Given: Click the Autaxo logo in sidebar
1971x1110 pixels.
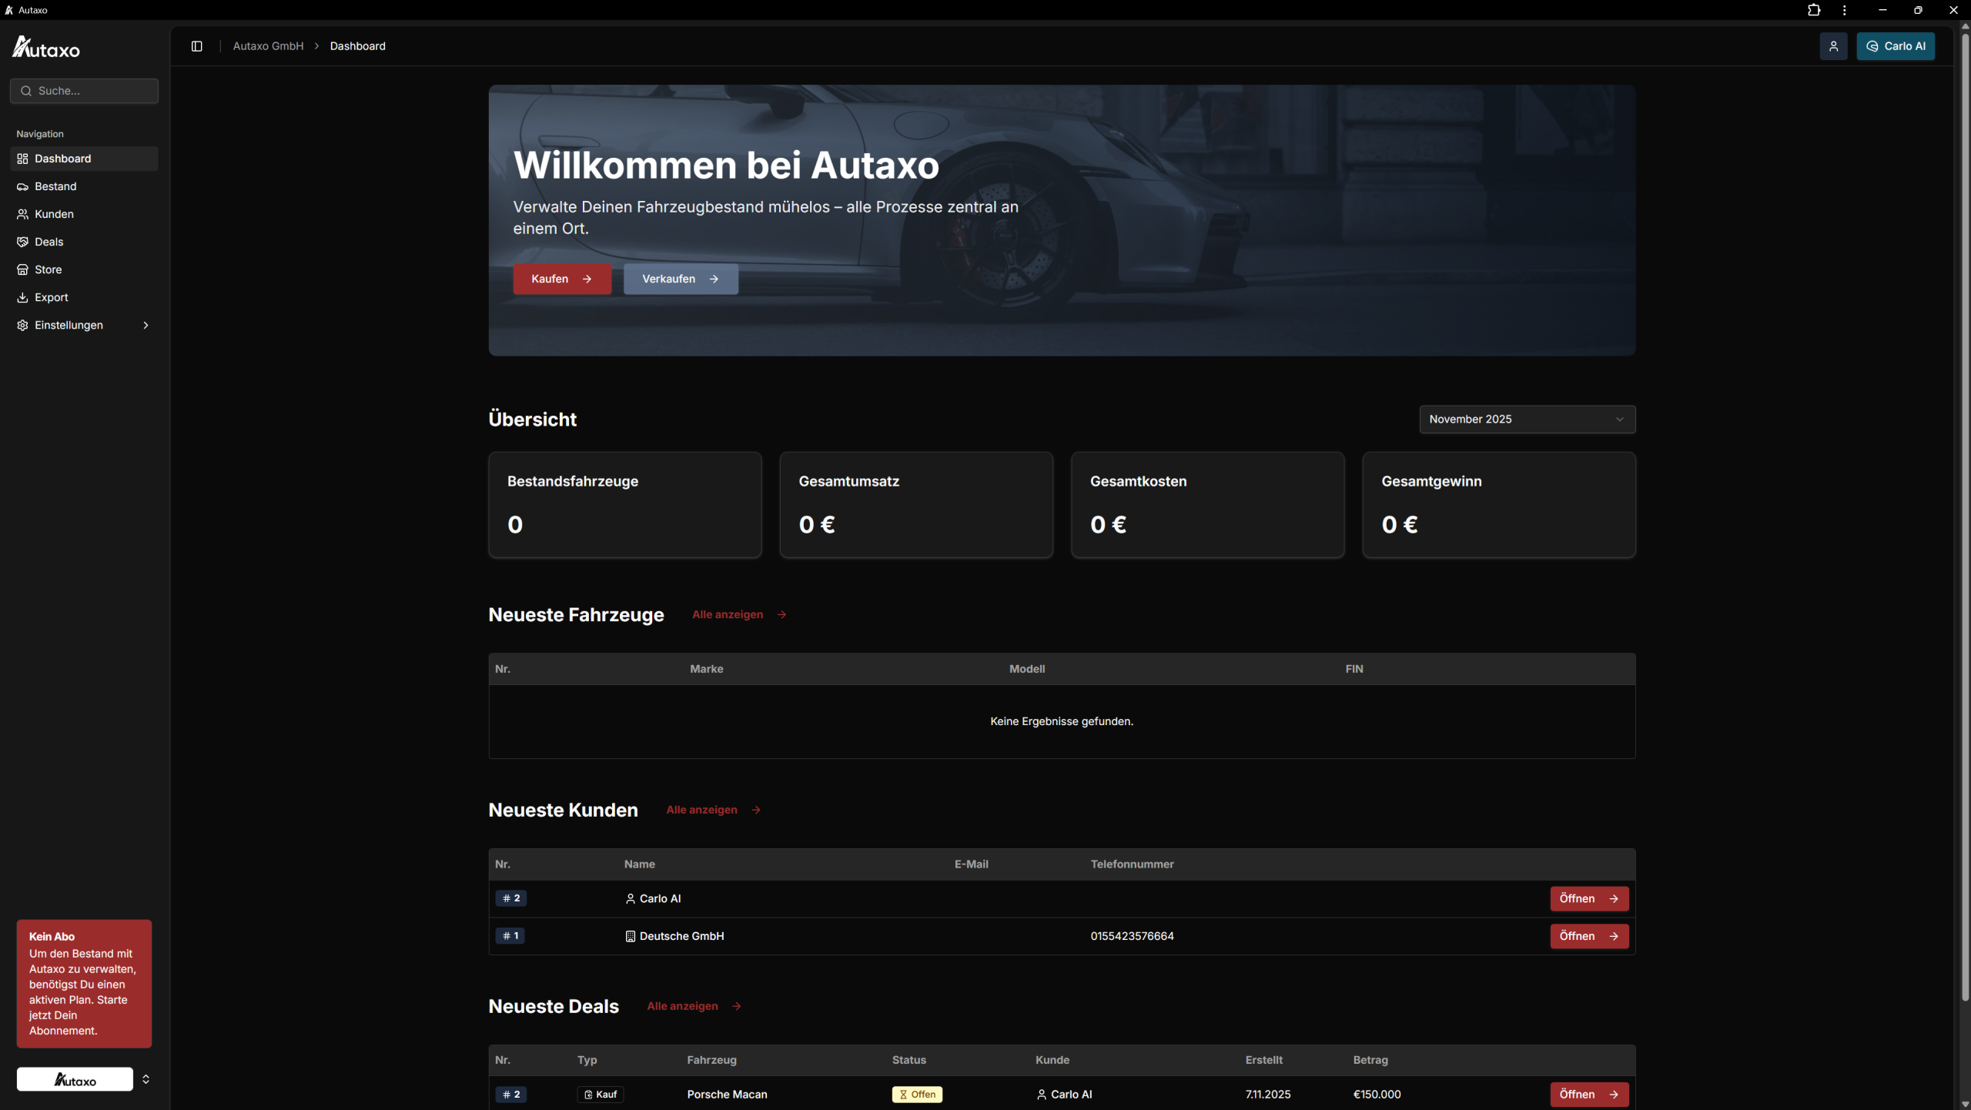Looking at the screenshot, I should (46, 48).
